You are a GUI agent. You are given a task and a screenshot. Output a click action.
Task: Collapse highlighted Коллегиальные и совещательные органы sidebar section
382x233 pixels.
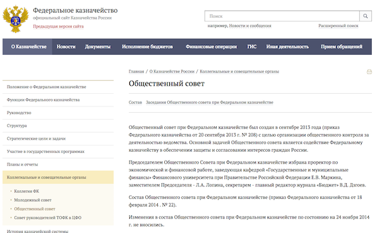tap(58, 177)
